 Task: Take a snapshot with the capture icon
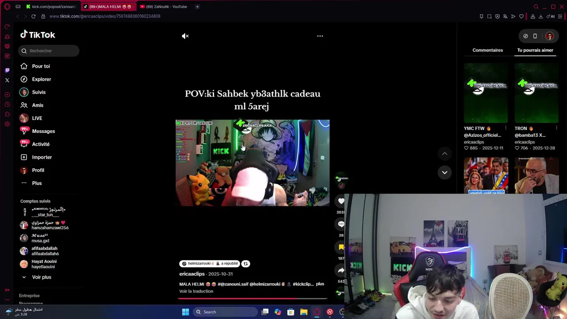[489, 16]
